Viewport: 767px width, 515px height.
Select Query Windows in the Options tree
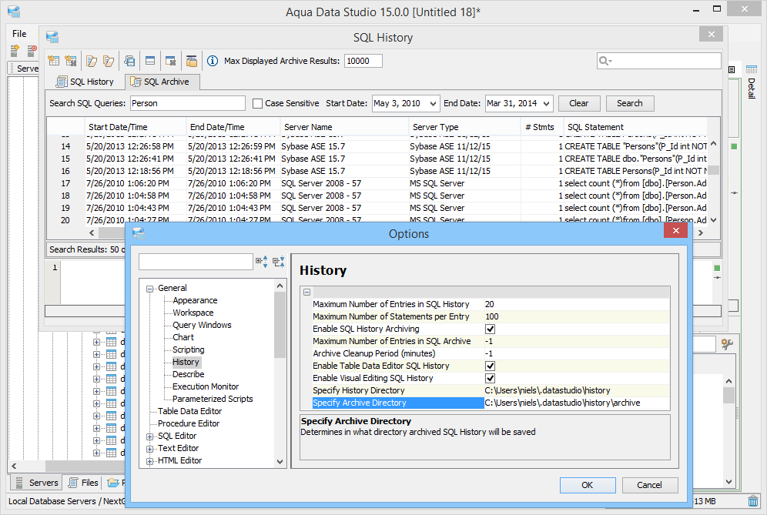202,325
